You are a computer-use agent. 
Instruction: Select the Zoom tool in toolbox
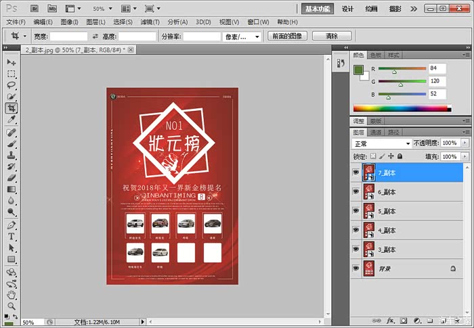click(x=12, y=306)
